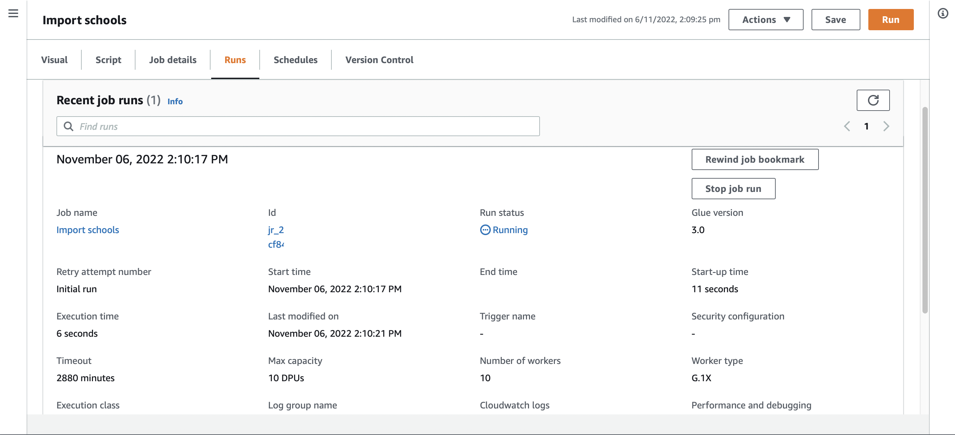Image resolution: width=955 pixels, height=435 pixels.
Task: Click Max capacity value '10 DPUs'
Action: tap(286, 378)
